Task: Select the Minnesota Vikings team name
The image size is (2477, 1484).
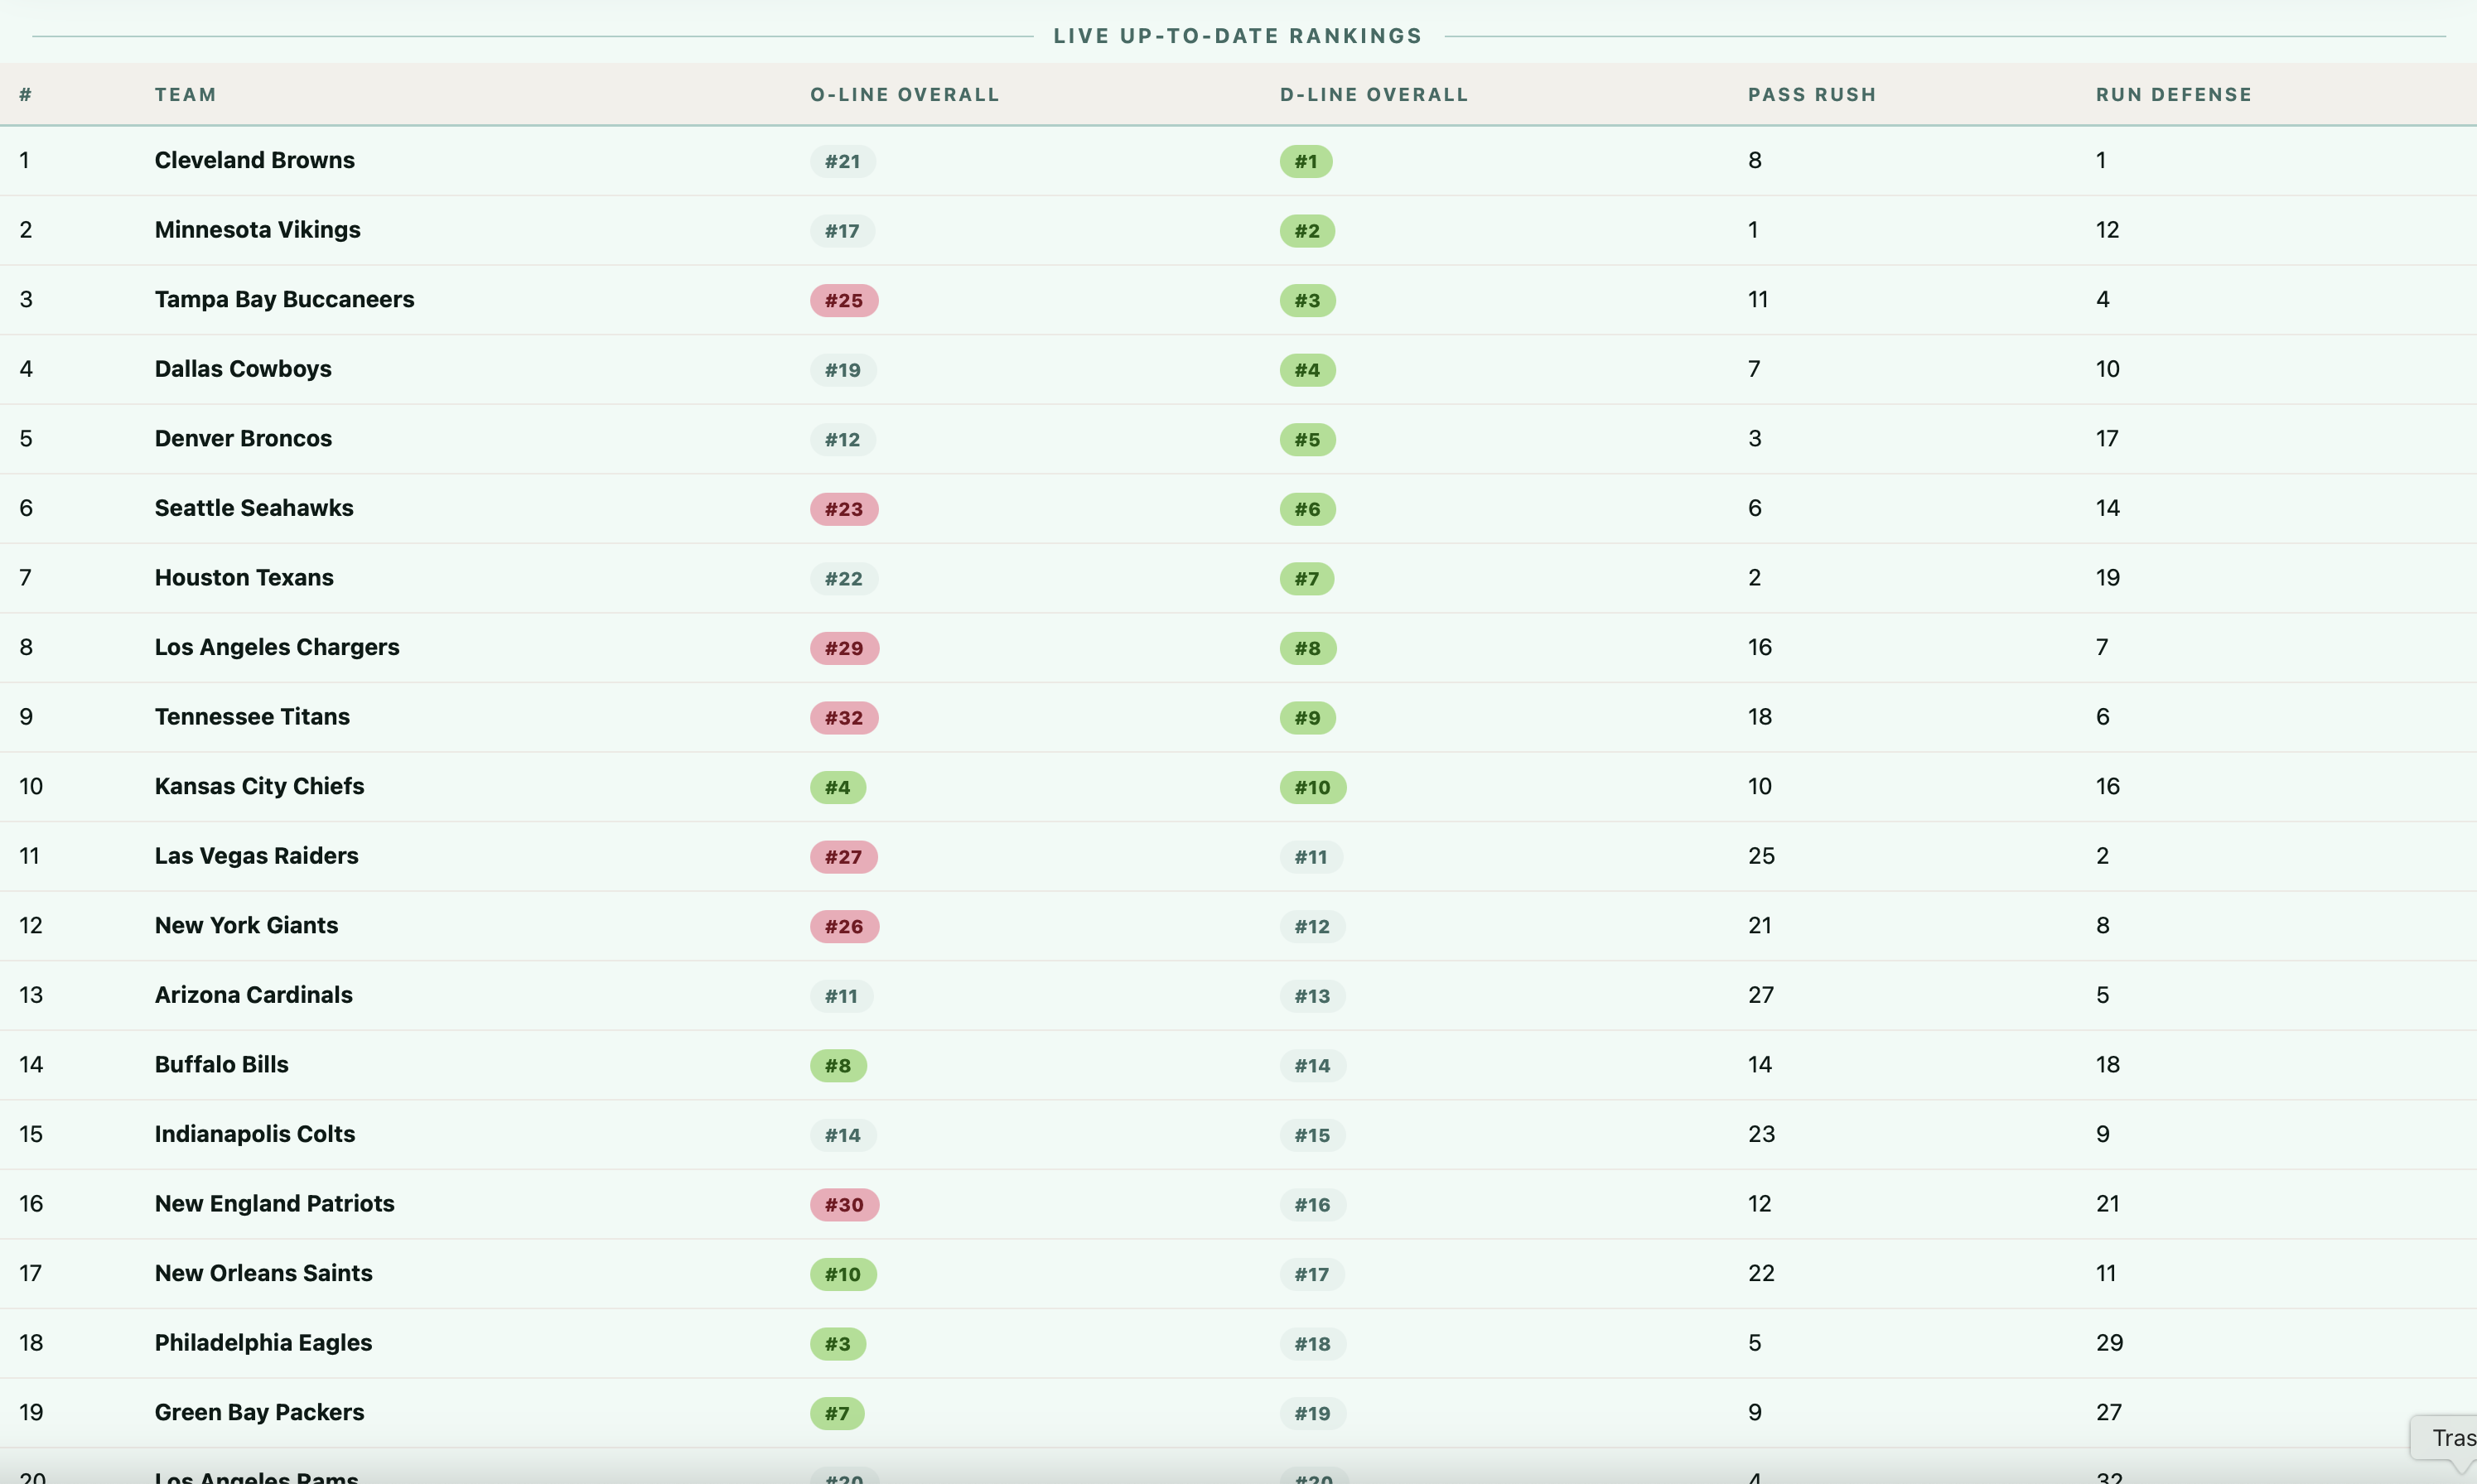Action: click(x=257, y=230)
